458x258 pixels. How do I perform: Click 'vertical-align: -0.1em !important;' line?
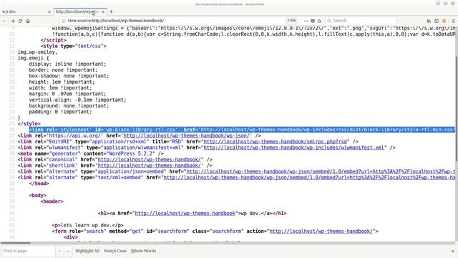tap(77, 100)
